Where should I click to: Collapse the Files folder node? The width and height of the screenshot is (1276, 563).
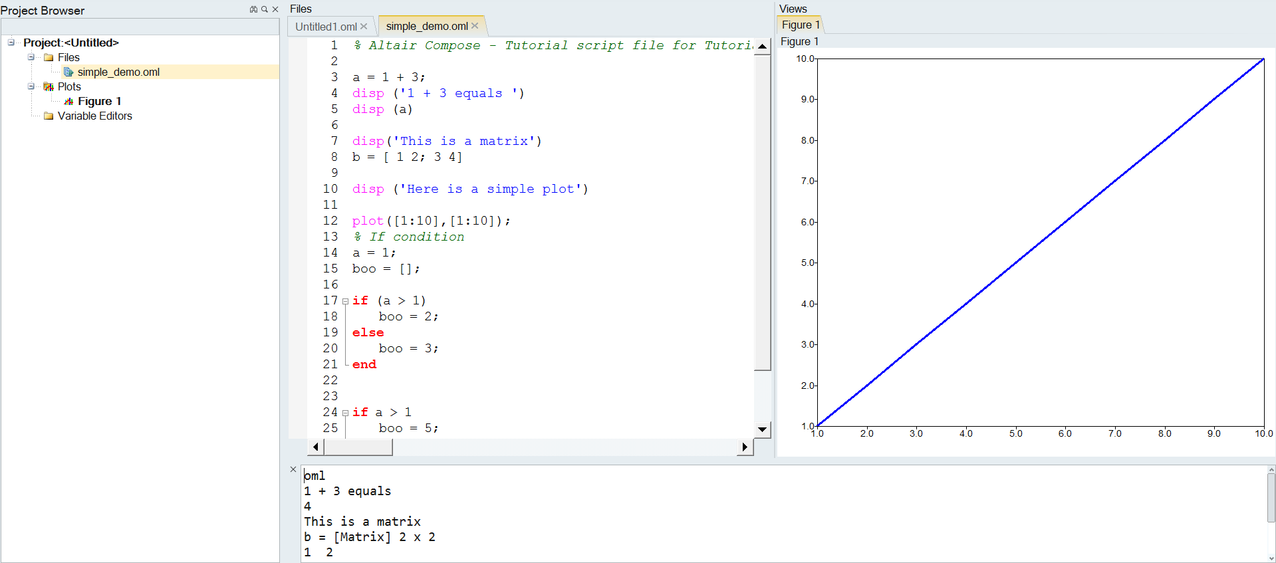click(x=31, y=57)
